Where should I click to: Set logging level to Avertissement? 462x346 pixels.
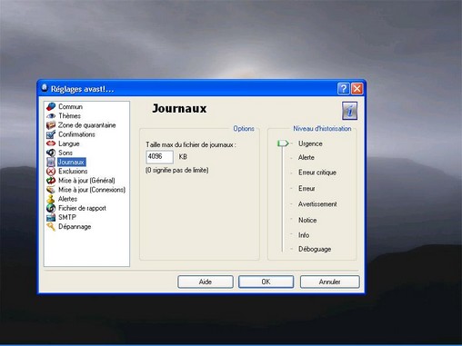coord(317,204)
